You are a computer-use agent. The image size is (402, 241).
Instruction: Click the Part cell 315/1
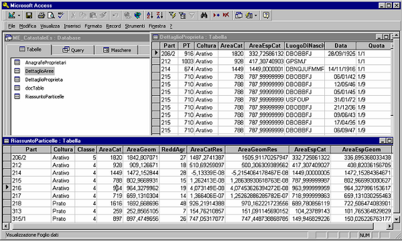click(31, 219)
